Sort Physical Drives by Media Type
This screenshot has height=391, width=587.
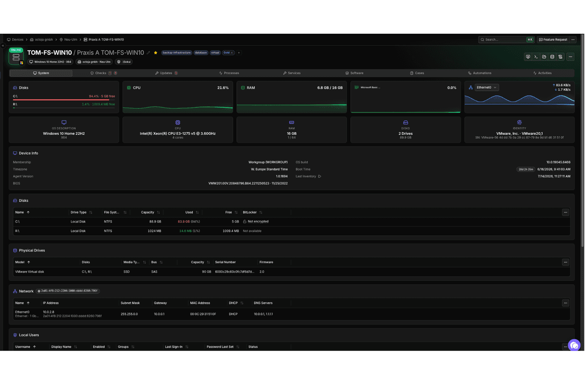click(x=135, y=262)
